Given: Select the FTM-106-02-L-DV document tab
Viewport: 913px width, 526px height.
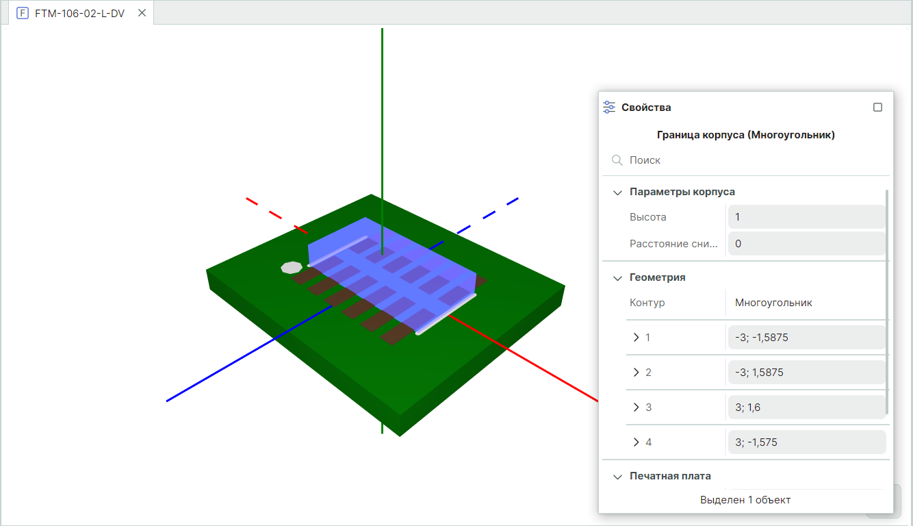Looking at the screenshot, I should 79,13.
